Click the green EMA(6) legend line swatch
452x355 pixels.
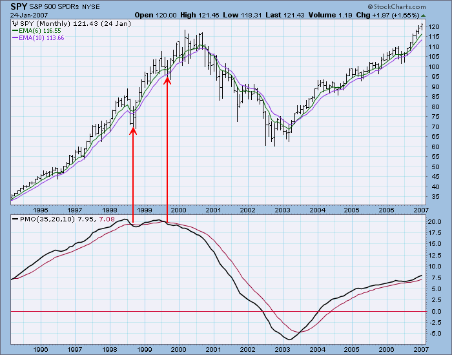(x=15, y=30)
